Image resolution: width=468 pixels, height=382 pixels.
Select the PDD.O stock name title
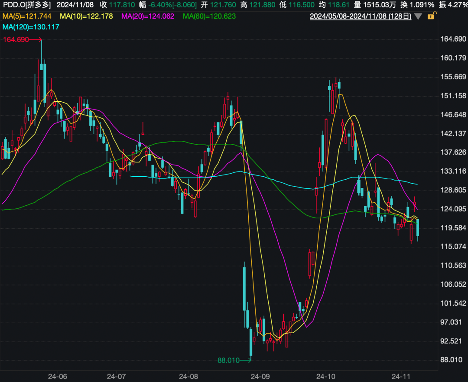coord(26,5)
